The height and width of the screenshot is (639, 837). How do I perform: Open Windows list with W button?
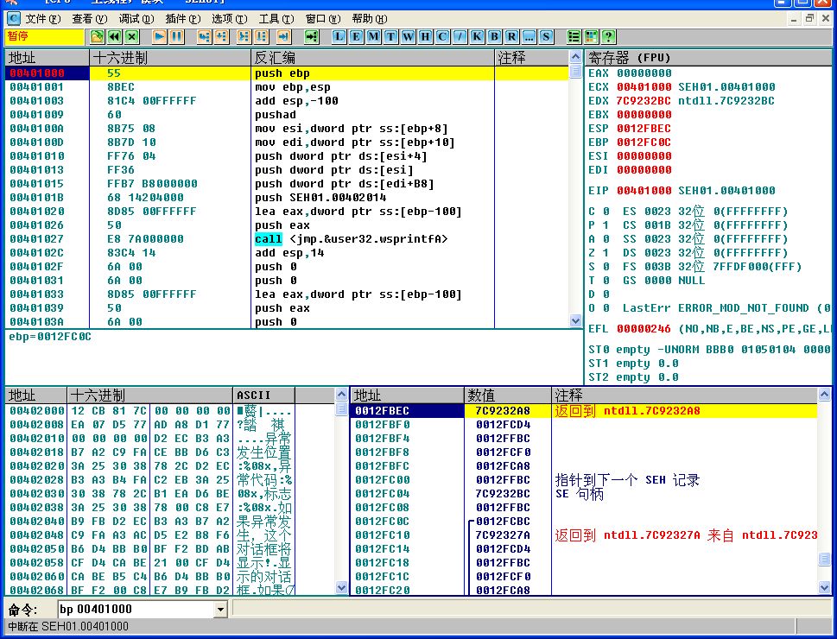[408, 37]
